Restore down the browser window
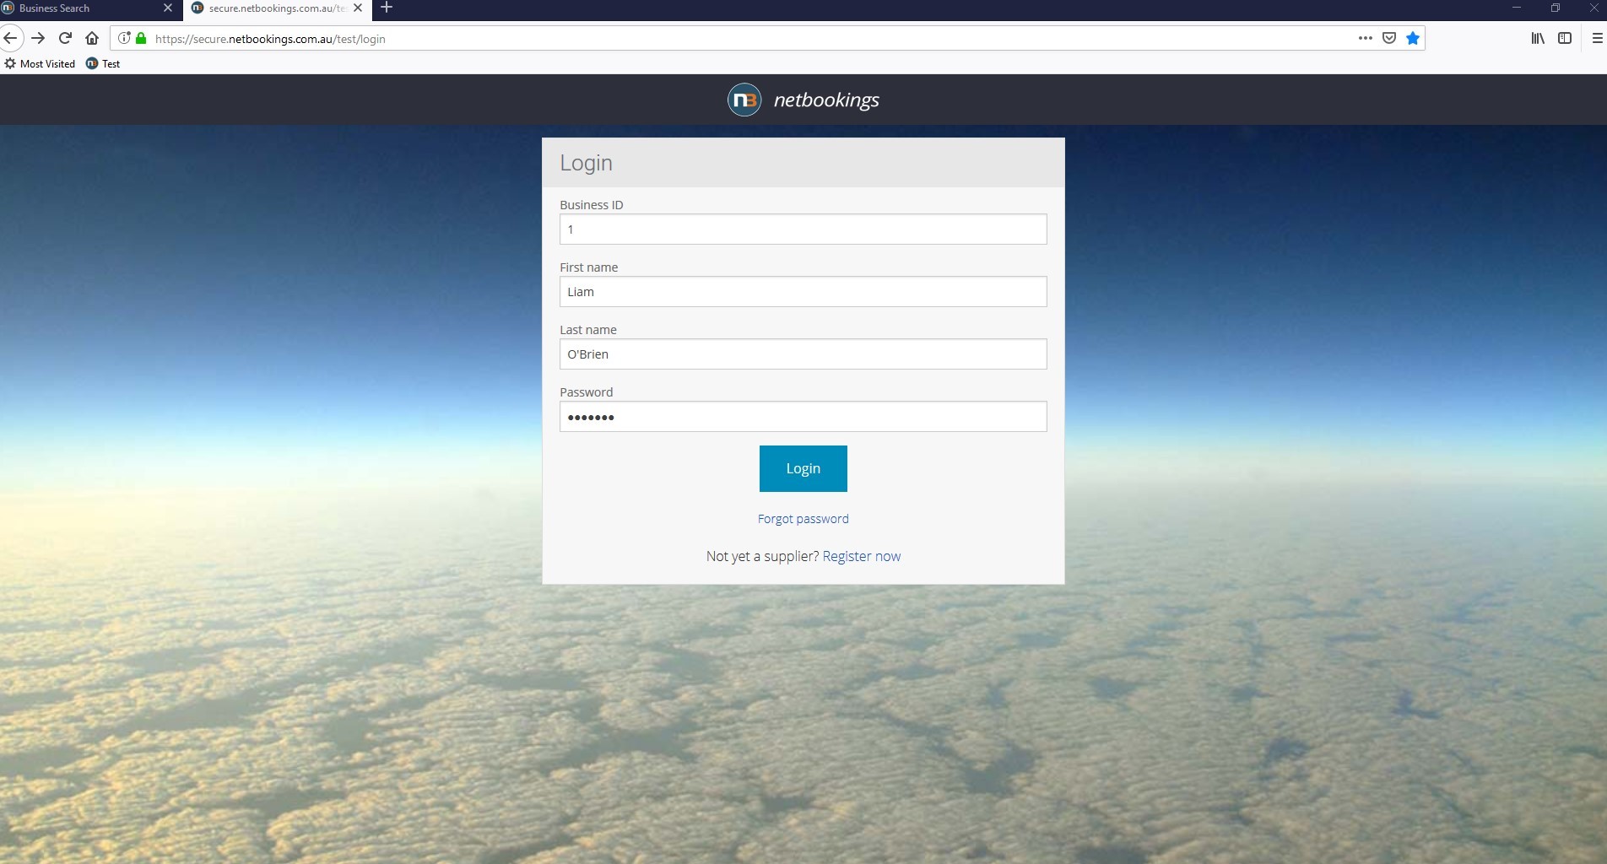This screenshot has height=864, width=1607. pyautogui.click(x=1555, y=8)
